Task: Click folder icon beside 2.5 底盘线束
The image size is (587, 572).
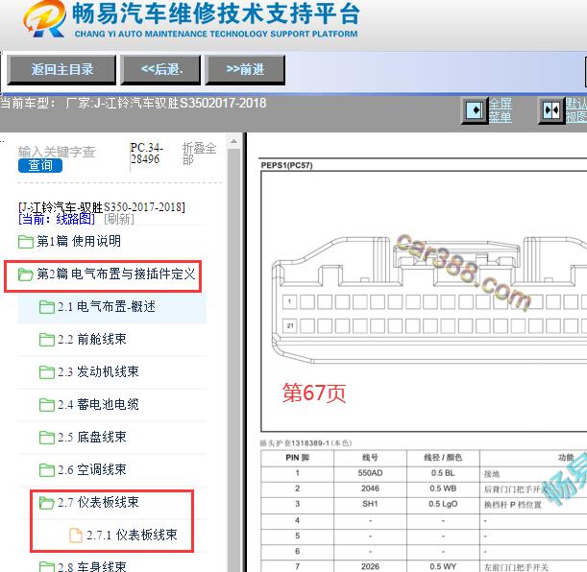Action: [x=47, y=438]
